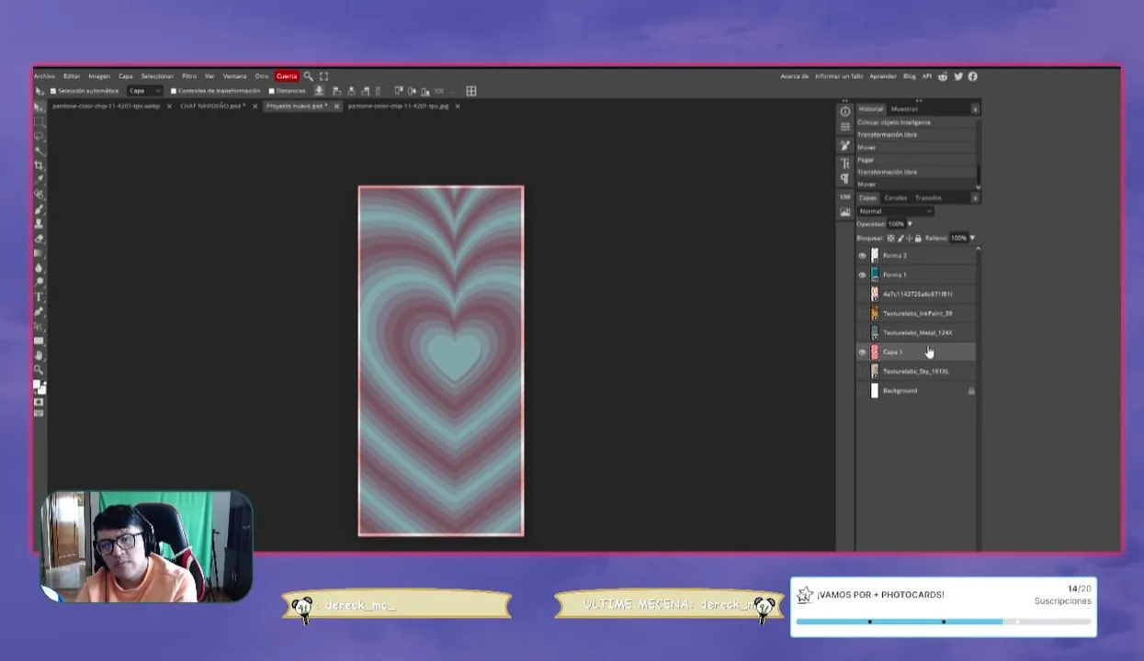Click the Forma 1 layer thumbnail
Screen dimensions: 1144x661
coord(875,274)
